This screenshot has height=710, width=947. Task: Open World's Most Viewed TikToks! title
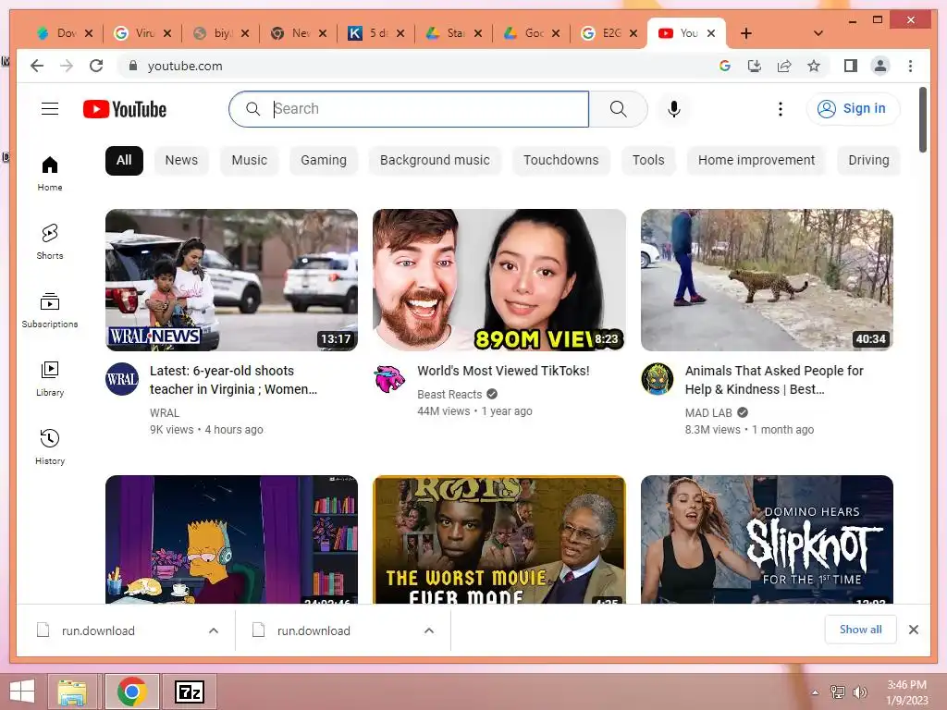coord(503,371)
